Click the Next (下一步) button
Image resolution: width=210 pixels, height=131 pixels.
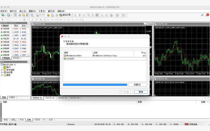click(125, 92)
